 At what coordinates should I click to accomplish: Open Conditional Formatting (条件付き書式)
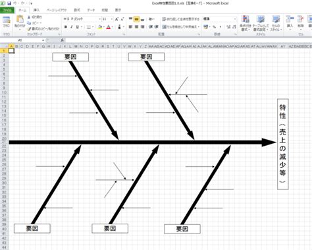point(246,23)
